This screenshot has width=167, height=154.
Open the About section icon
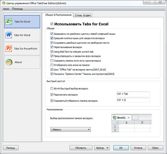pos(9,62)
